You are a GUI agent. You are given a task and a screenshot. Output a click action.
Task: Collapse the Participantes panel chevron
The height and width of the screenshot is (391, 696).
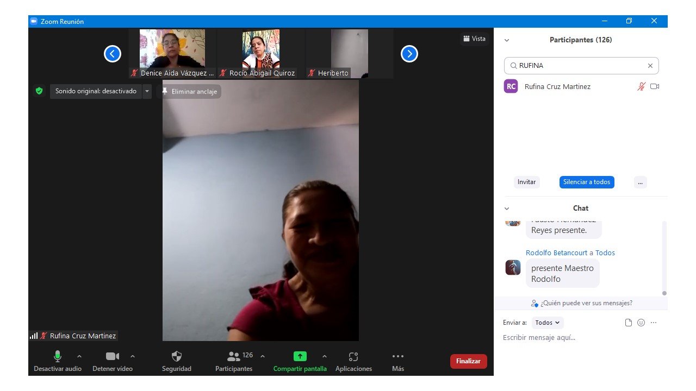point(507,40)
